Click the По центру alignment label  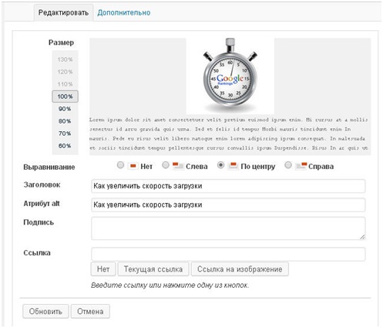tap(258, 167)
